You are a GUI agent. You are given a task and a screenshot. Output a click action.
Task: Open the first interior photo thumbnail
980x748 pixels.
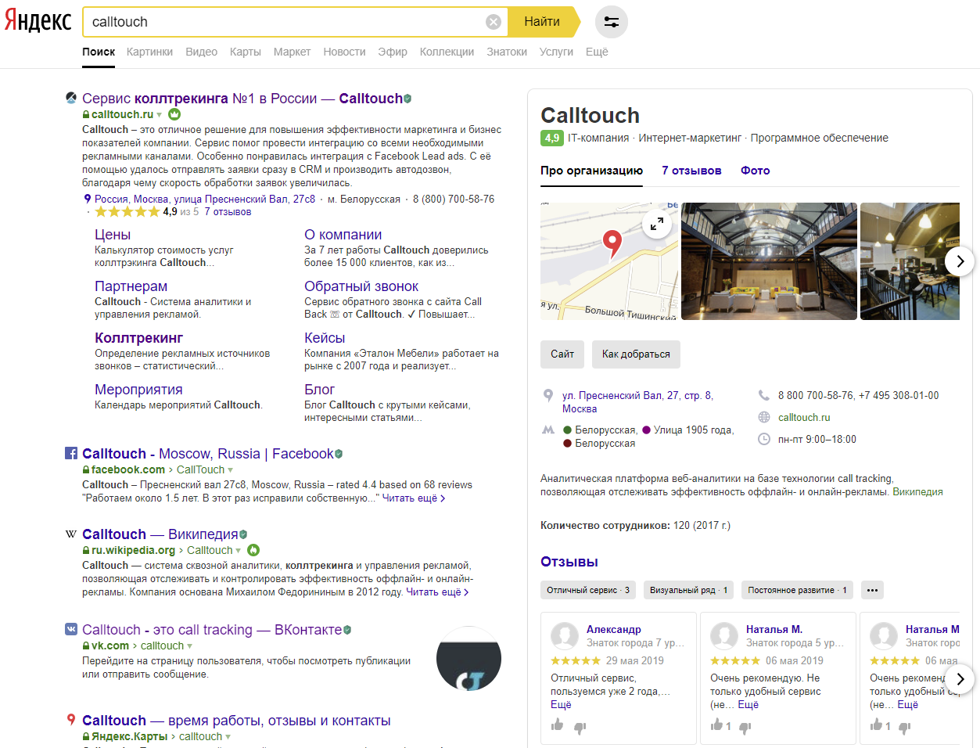point(769,261)
